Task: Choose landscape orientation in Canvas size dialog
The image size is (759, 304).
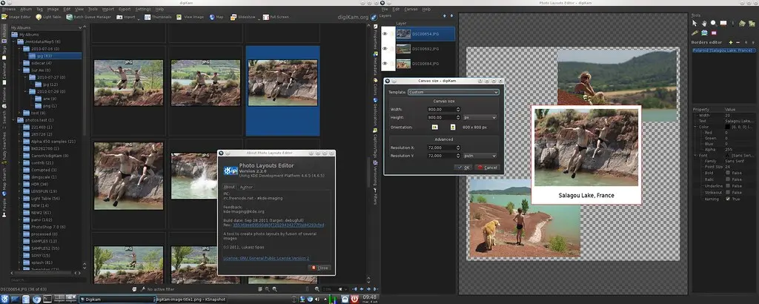Action: [x=434, y=127]
